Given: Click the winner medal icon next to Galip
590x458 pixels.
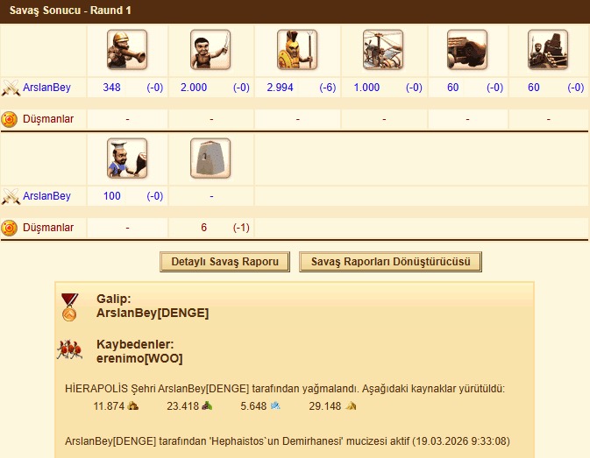Looking at the screenshot, I should point(69,307).
